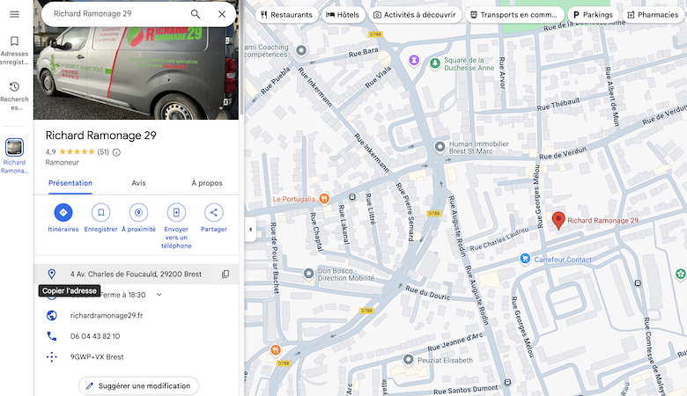Switch to the À propos tab
The width and height of the screenshot is (687, 396).
[207, 183]
